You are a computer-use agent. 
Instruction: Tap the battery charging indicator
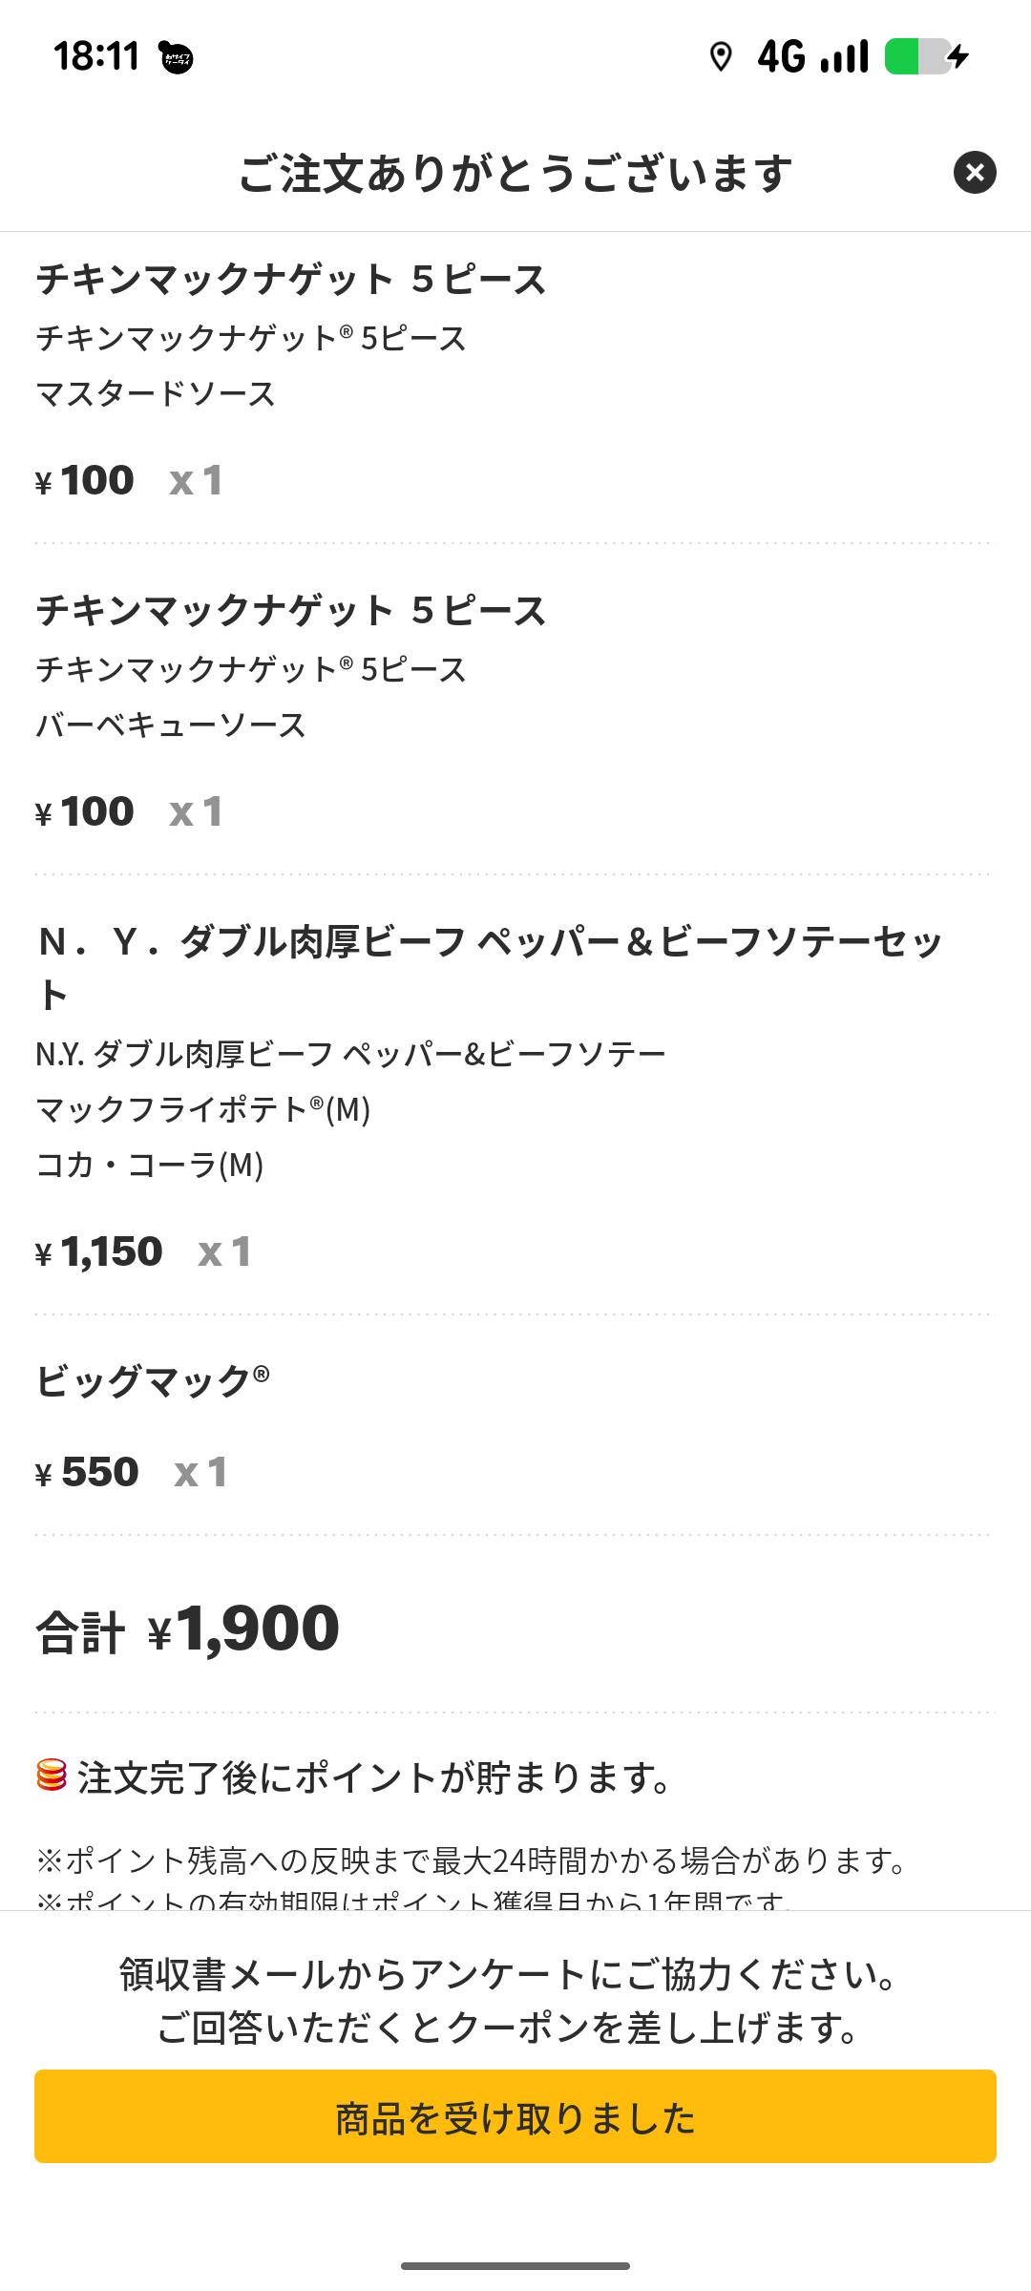926,57
